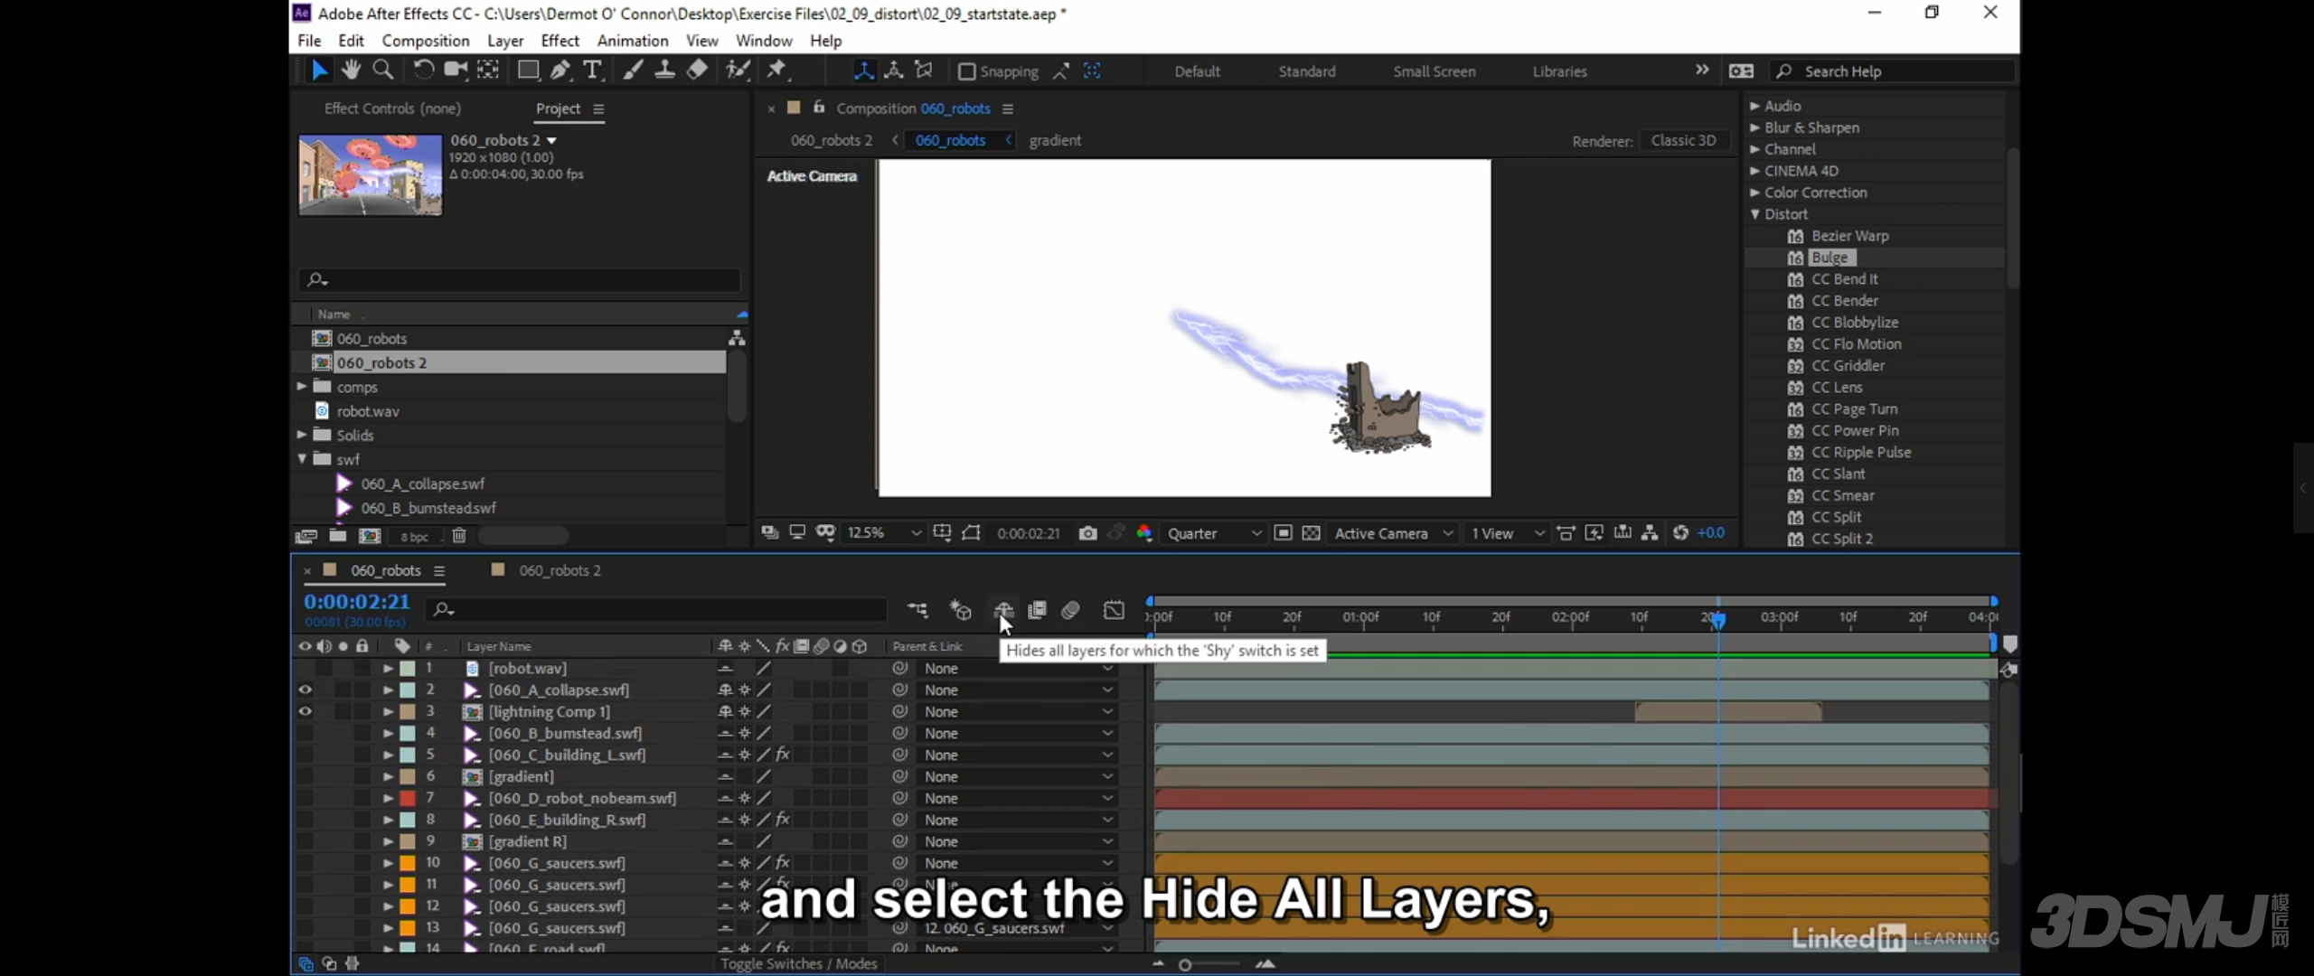The image size is (2314, 976).
Task: Hide the 060_A_collapse.swf layer eye
Action: point(305,690)
